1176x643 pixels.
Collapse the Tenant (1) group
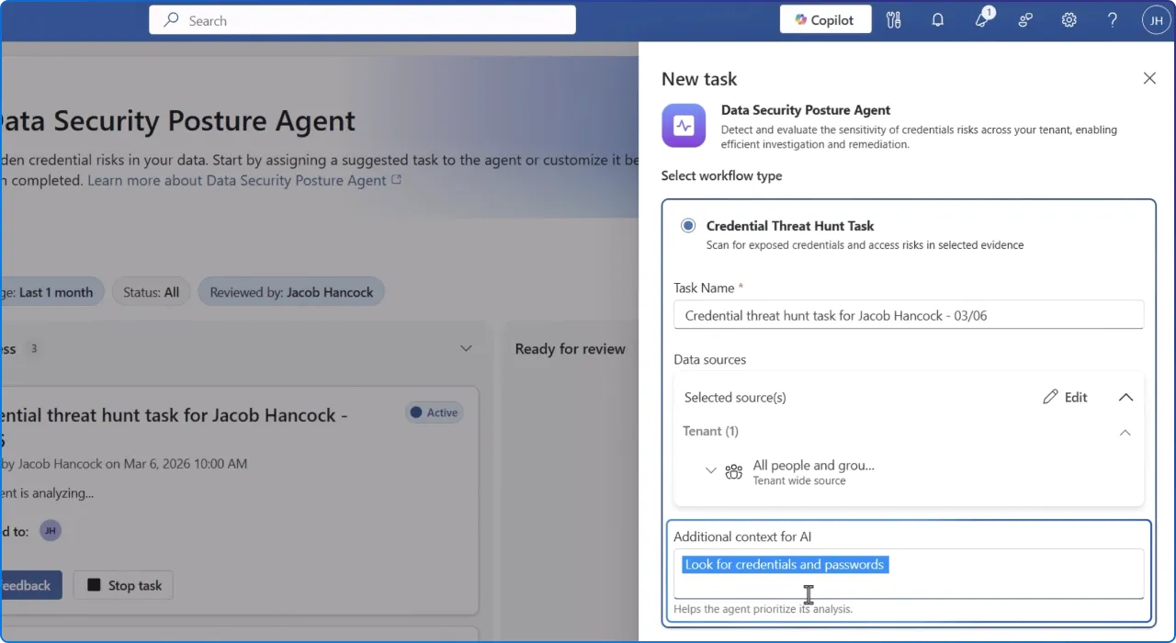tap(1125, 432)
